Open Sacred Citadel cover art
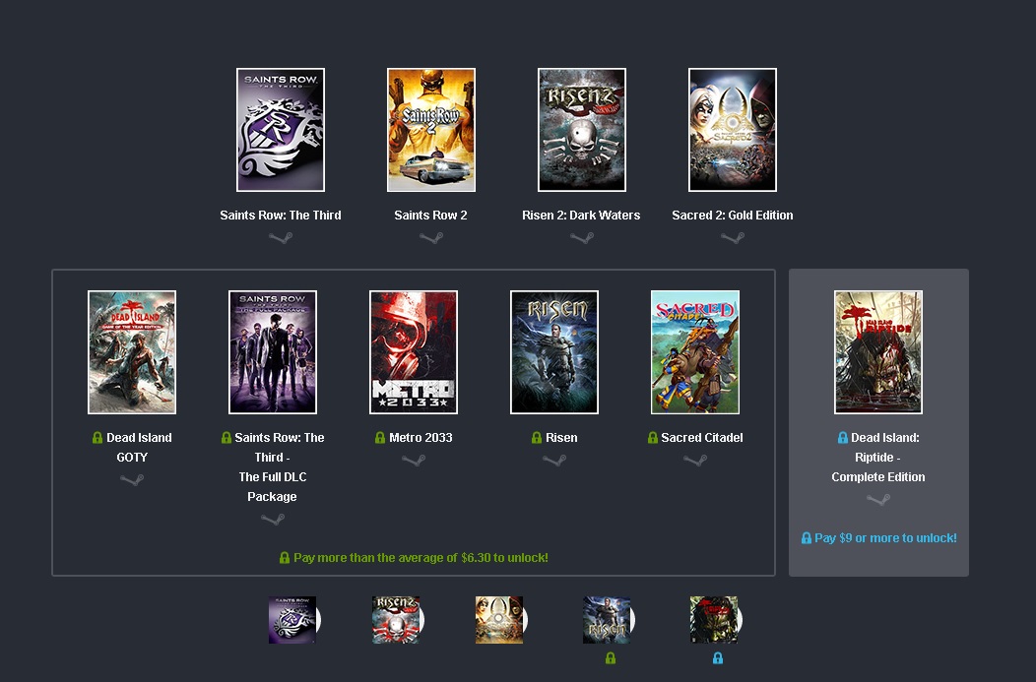 695,352
